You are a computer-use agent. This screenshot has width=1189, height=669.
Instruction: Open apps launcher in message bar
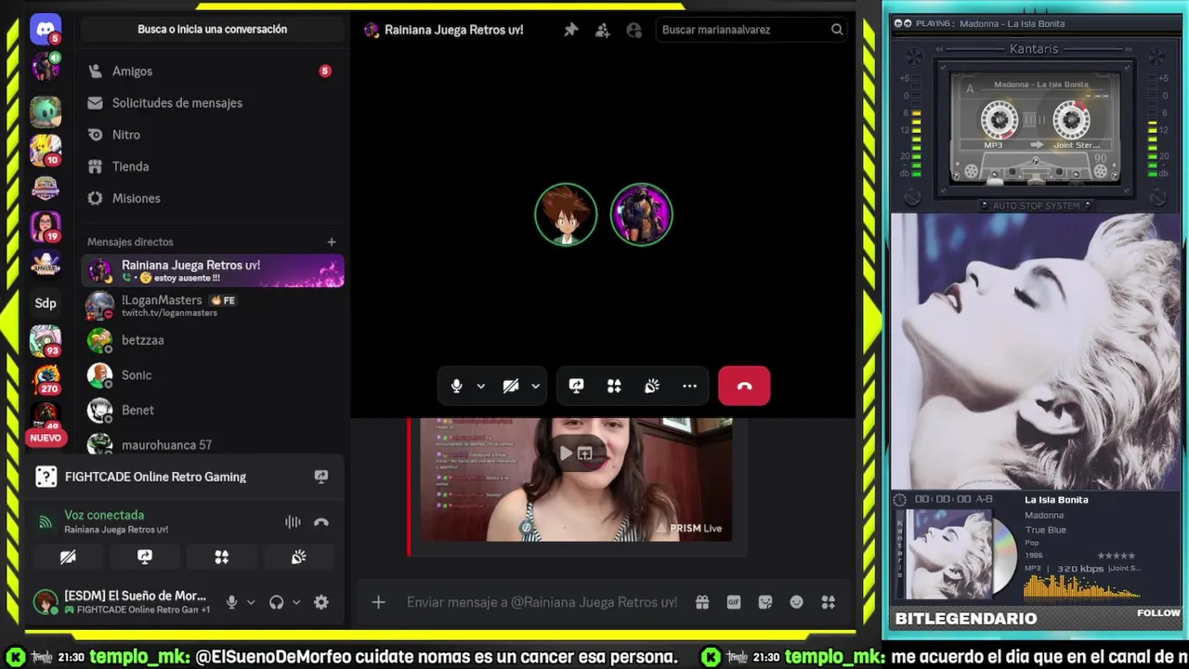tap(828, 602)
